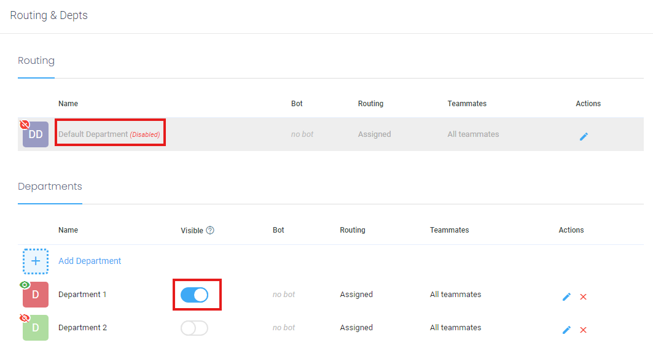The image size is (653, 356).
Task: Enable the Department 2 visibility toggle
Action: pos(195,328)
